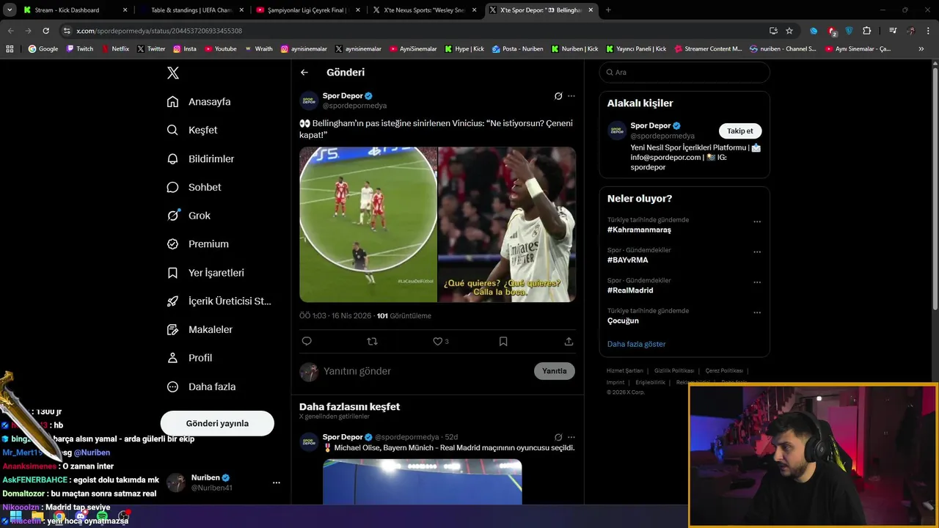Open Profil page

click(x=189, y=358)
